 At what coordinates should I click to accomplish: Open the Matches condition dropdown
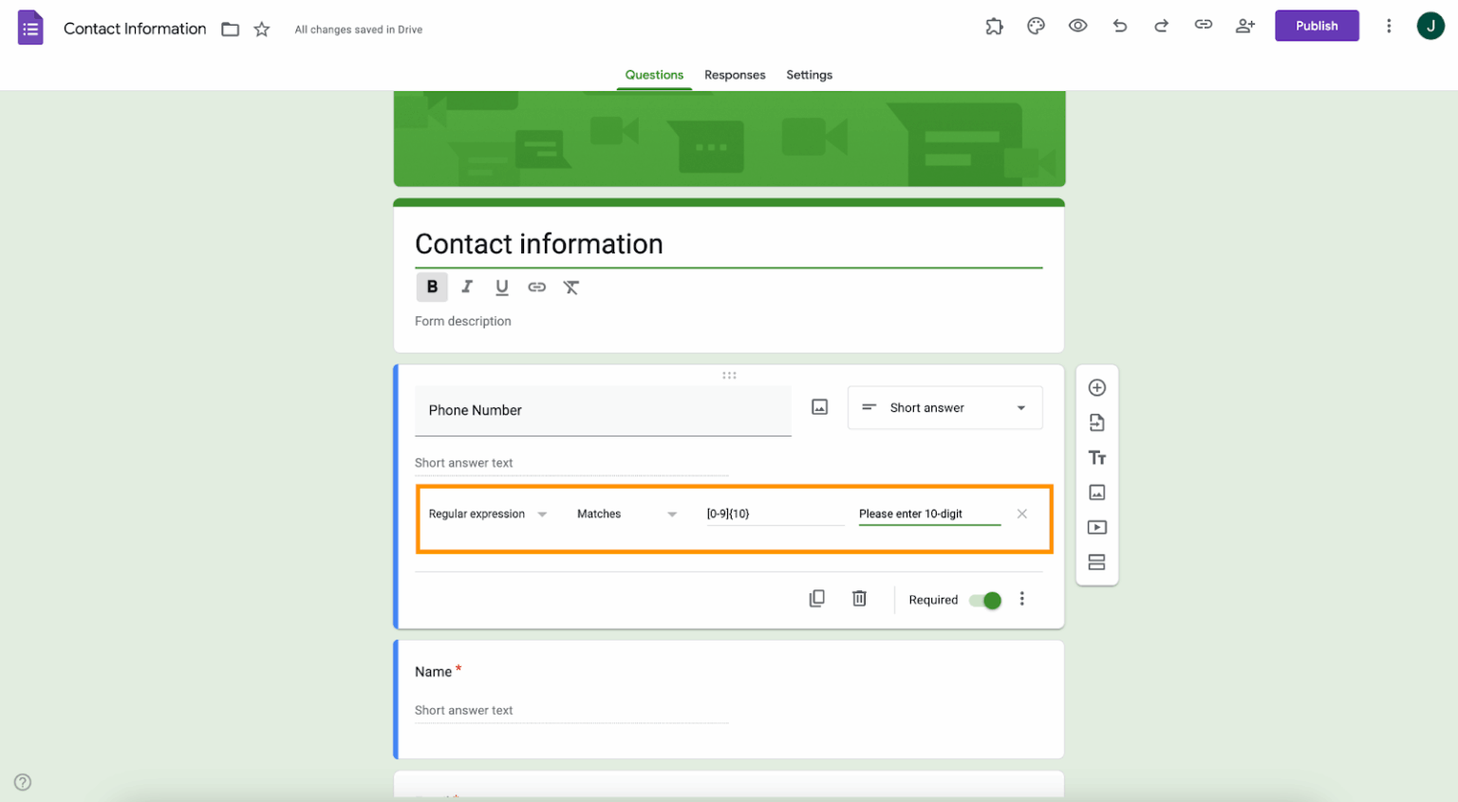(x=625, y=513)
